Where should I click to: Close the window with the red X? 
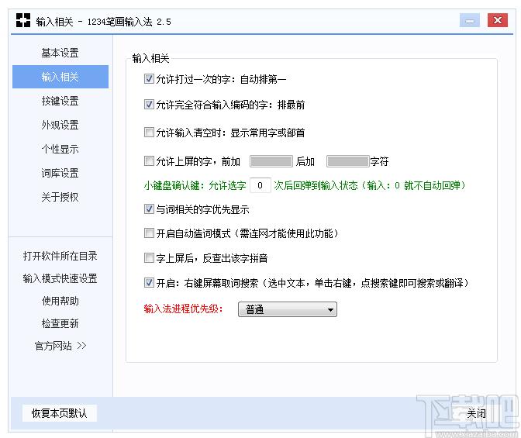[x=498, y=20]
